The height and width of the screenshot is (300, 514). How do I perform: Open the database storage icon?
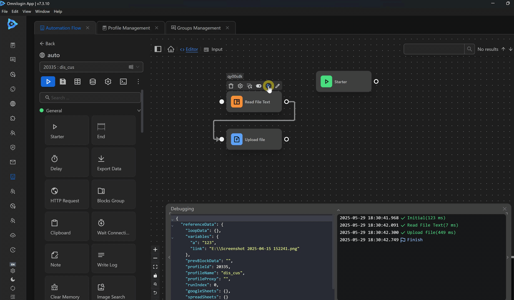click(x=93, y=82)
